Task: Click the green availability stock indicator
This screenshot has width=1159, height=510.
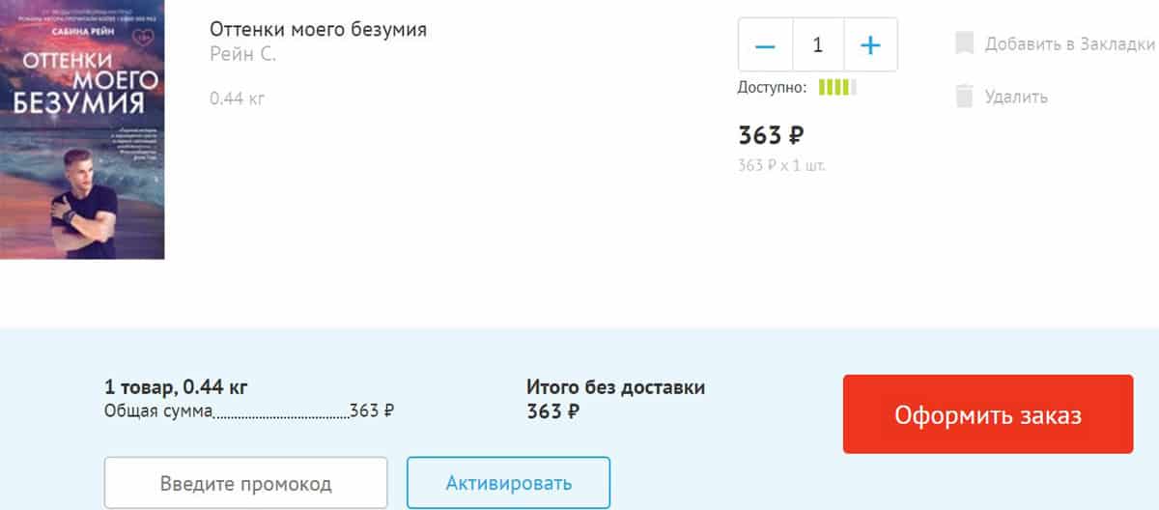Action: pyautogui.click(x=836, y=88)
